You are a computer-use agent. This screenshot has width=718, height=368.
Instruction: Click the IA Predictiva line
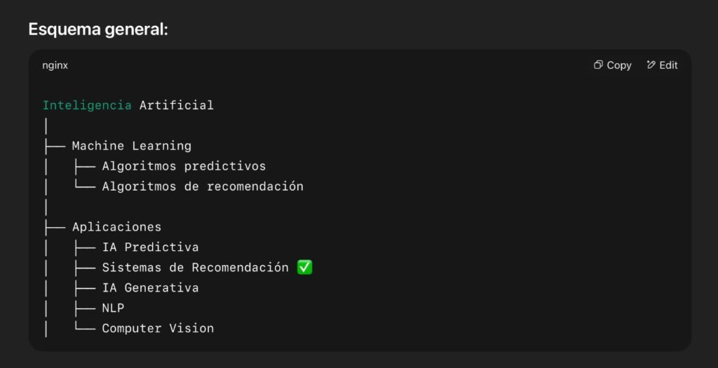tap(150, 247)
